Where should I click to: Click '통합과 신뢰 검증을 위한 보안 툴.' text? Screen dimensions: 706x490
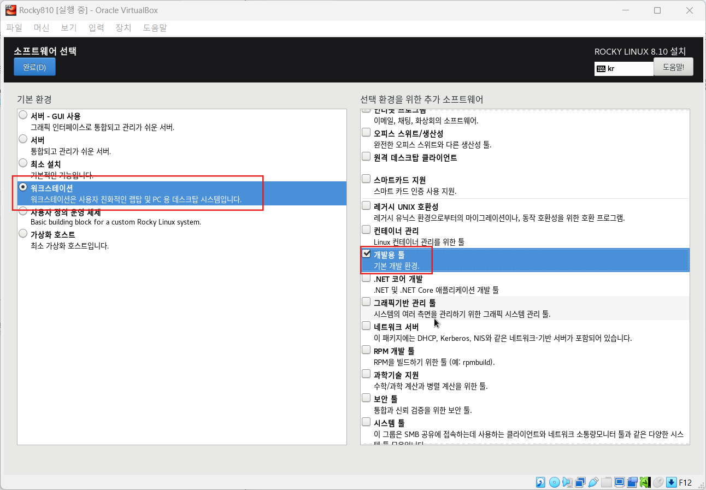pyautogui.click(x=423, y=410)
